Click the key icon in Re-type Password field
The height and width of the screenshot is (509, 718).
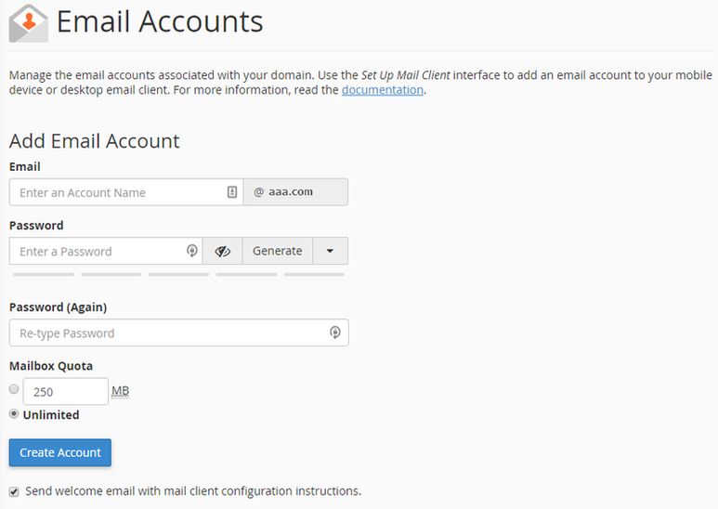335,333
